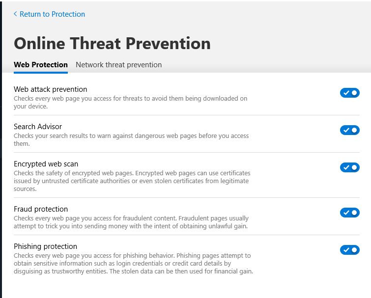
Task: Toggle Encrypted web scan off
Action: pos(349,167)
